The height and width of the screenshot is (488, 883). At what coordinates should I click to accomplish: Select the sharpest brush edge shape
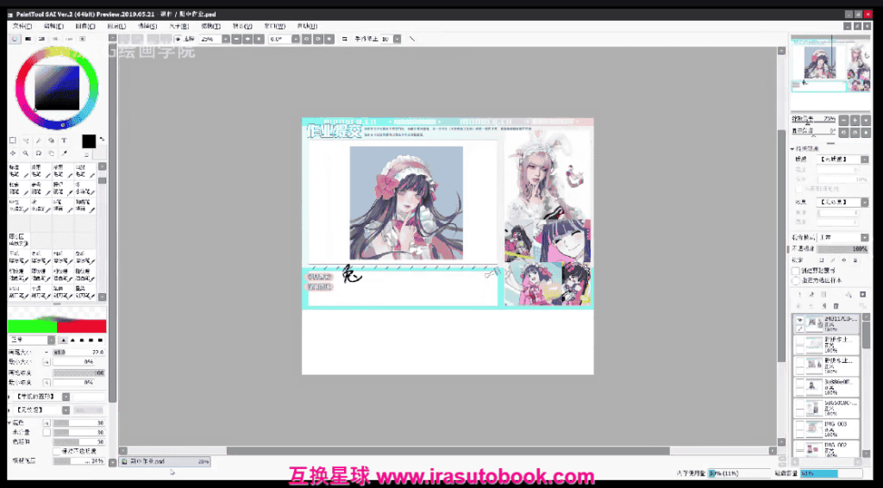pyautogui.click(x=64, y=340)
